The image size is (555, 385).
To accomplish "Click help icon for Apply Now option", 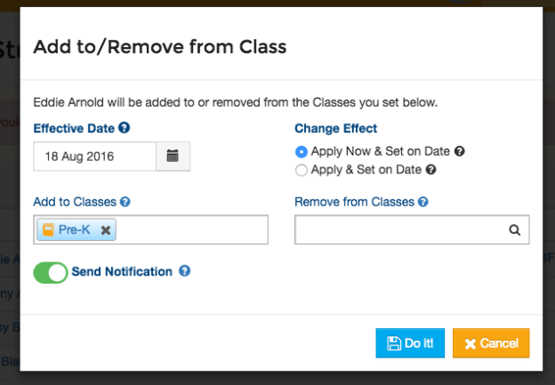I will pos(459,152).
